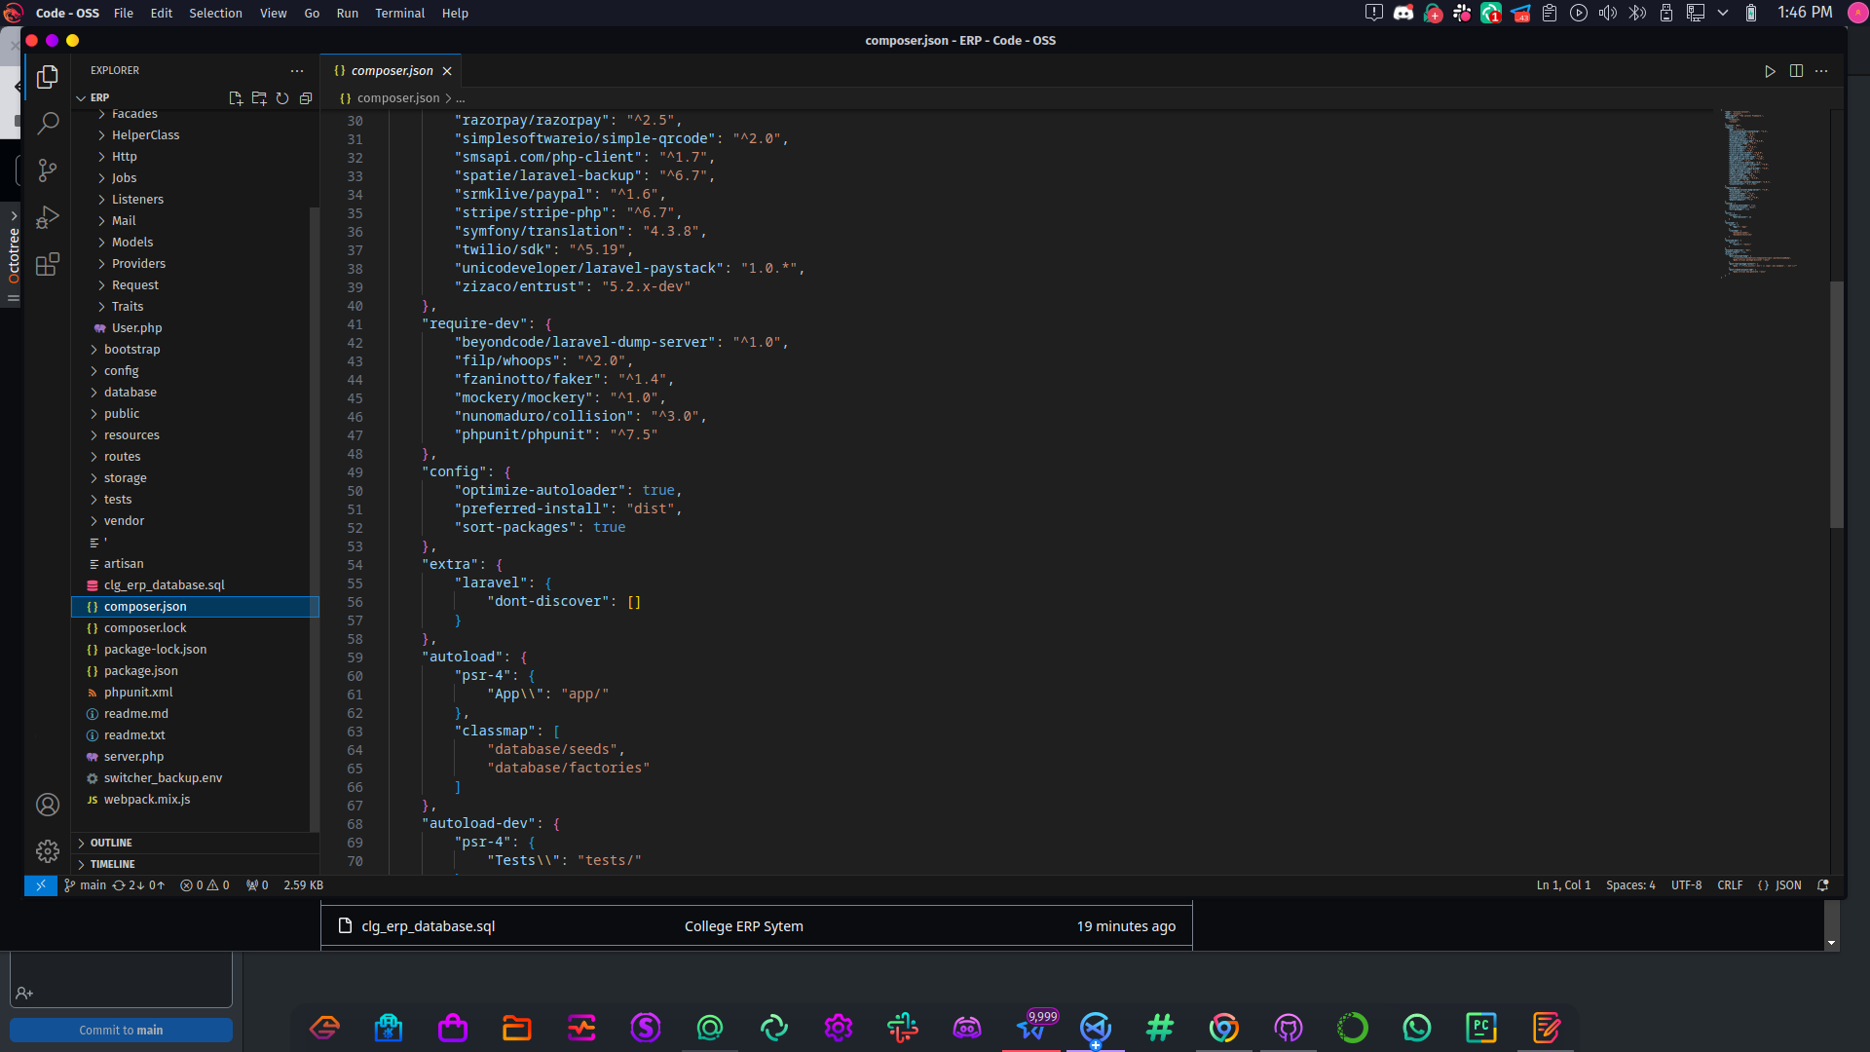This screenshot has width=1870, height=1052.
Task: Open the Source Control view
Action: point(47,170)
